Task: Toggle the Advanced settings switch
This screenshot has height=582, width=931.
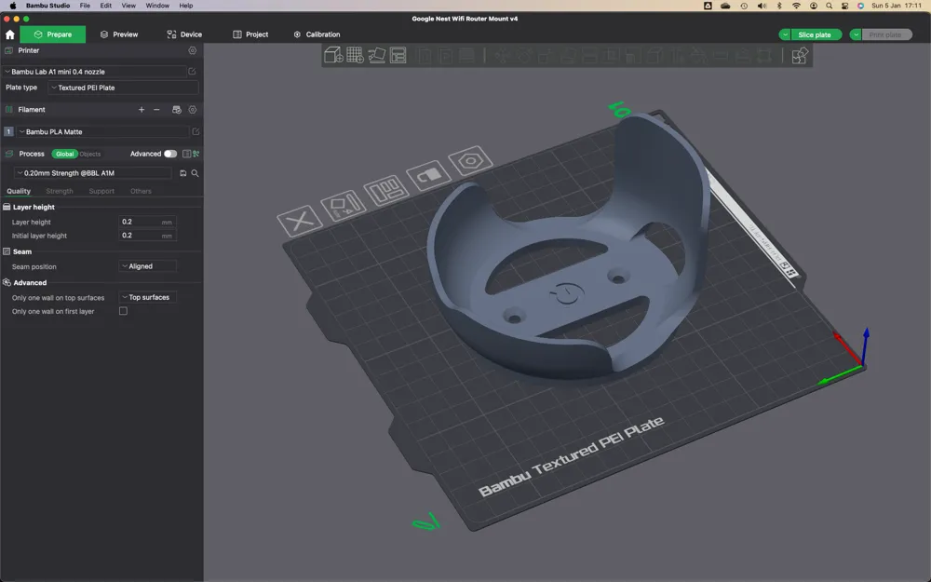Action: coord(170,154)
